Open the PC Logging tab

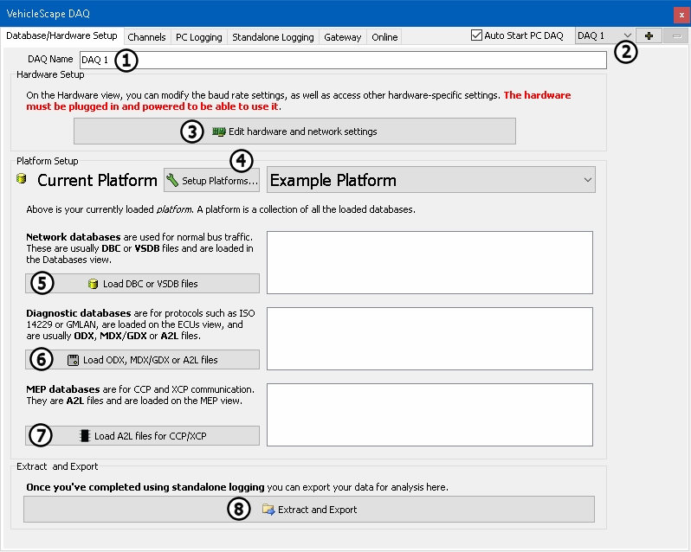tap(198, 37)
